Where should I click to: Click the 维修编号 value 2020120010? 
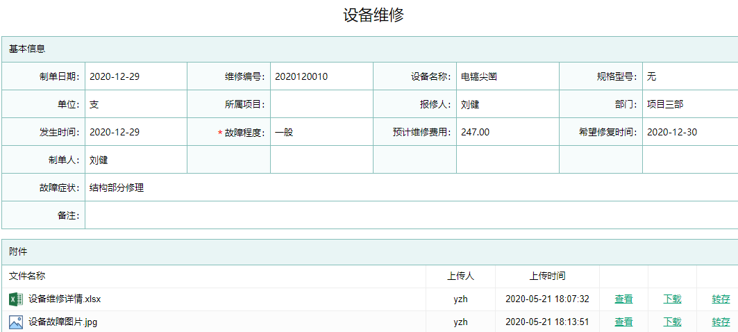click(301, 77)
